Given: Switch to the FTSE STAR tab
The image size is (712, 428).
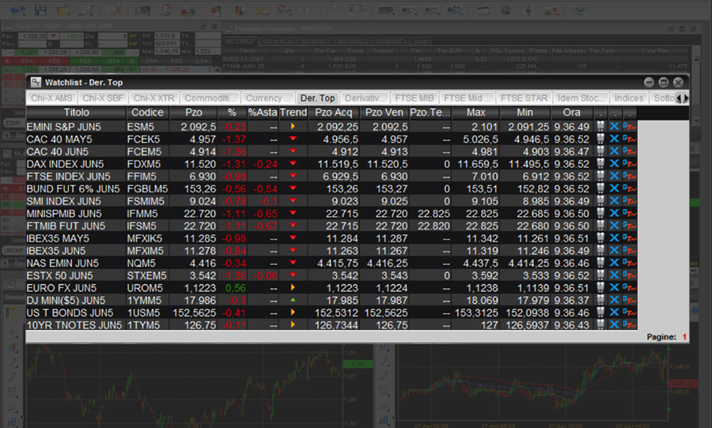Looking at the screenshot, I should [524, 98].
